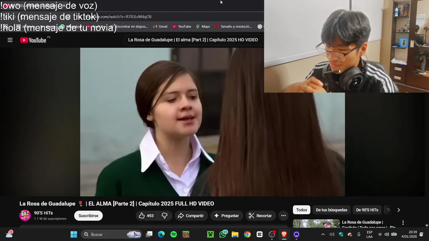Select the De 90'S HiTs chip
This screenshot has width=429, height=241.
(x=367, y=210)
